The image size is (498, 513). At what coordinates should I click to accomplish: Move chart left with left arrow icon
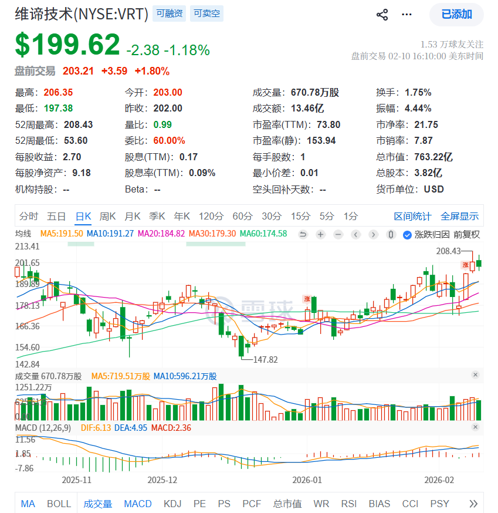pos(356,234)
